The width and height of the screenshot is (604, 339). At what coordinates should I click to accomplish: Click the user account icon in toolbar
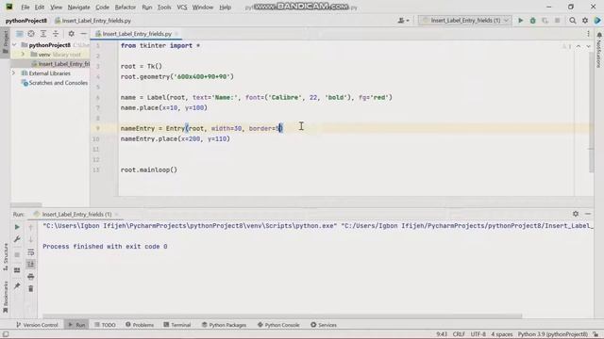tap(403, 21)
